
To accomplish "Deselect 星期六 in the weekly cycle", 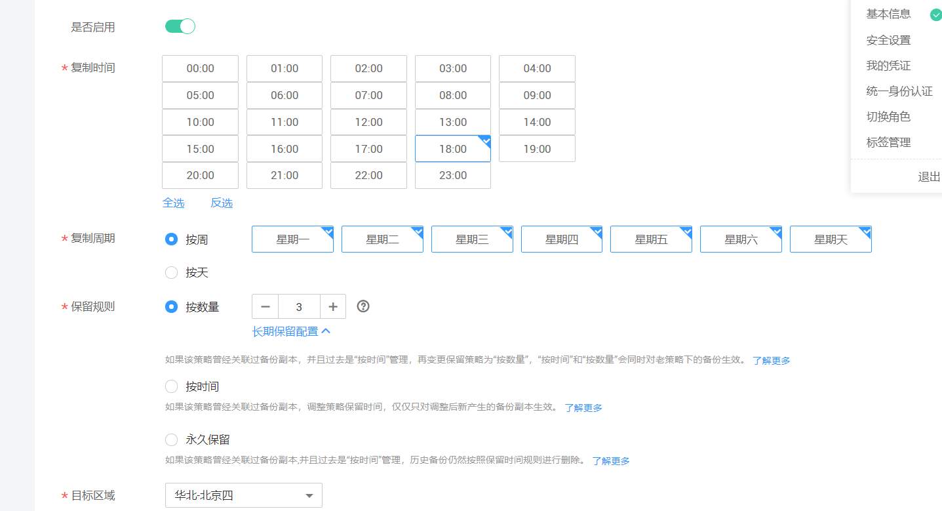I will coord(741,239).
